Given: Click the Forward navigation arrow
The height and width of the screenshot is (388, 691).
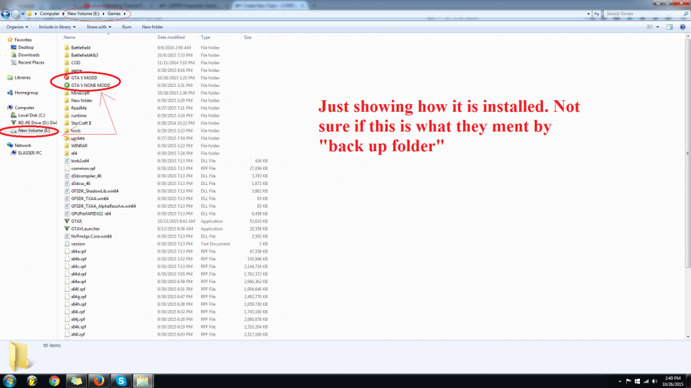Looking at the screenshot, I should tap(15, 14).
